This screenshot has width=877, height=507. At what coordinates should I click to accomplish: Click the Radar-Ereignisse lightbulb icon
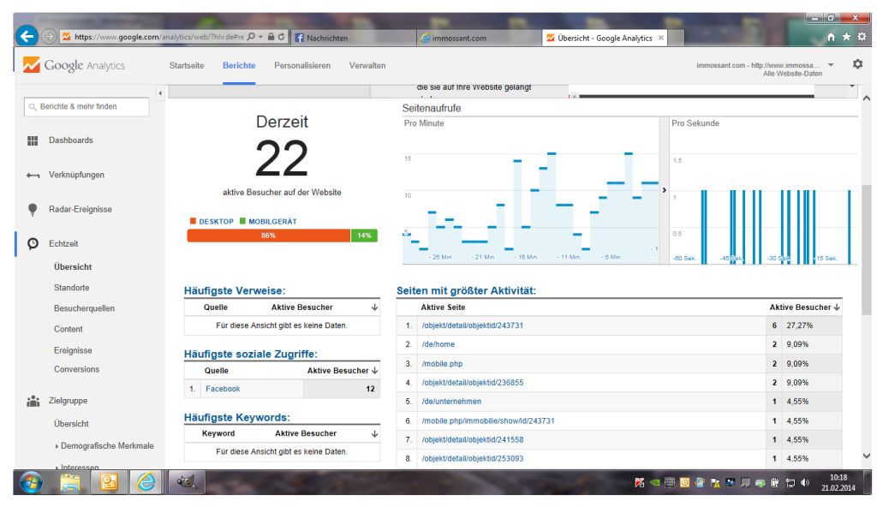(x=33, y=210)
